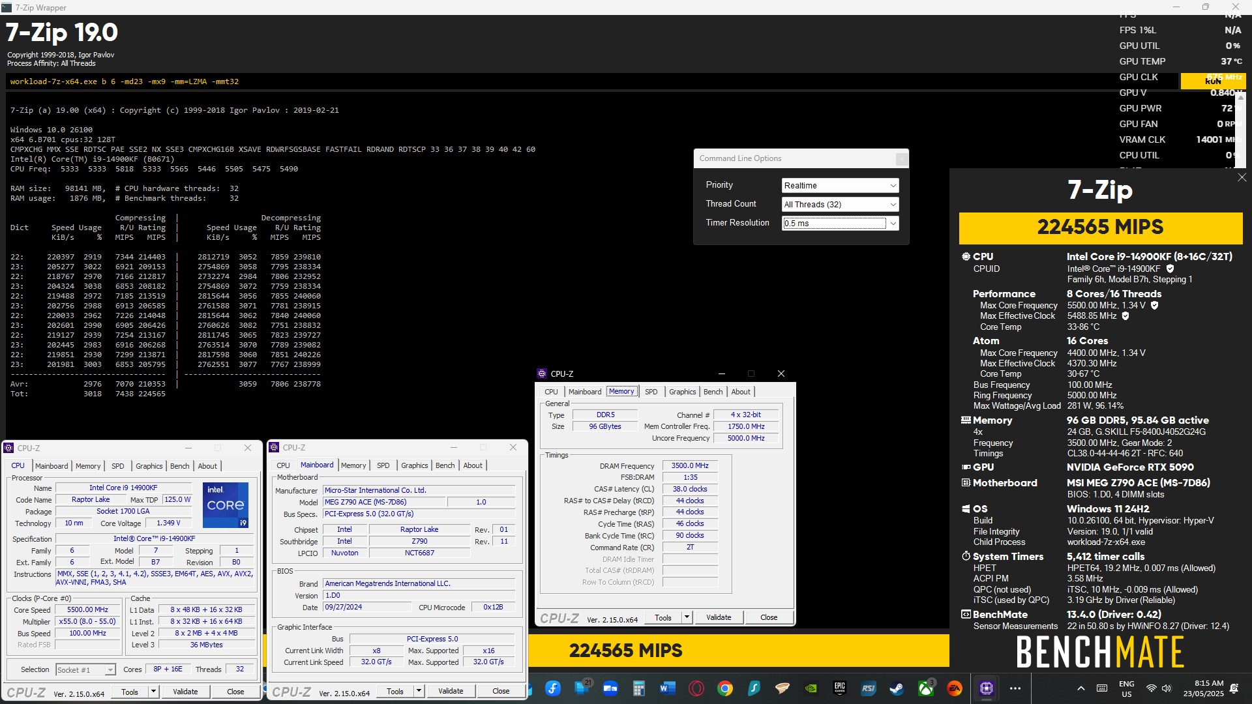Image resolution: width=1252 pixels, height=704 pixels.
Task: Click Close in Mainboard CPU-Z window
Action: pos(501,691)
